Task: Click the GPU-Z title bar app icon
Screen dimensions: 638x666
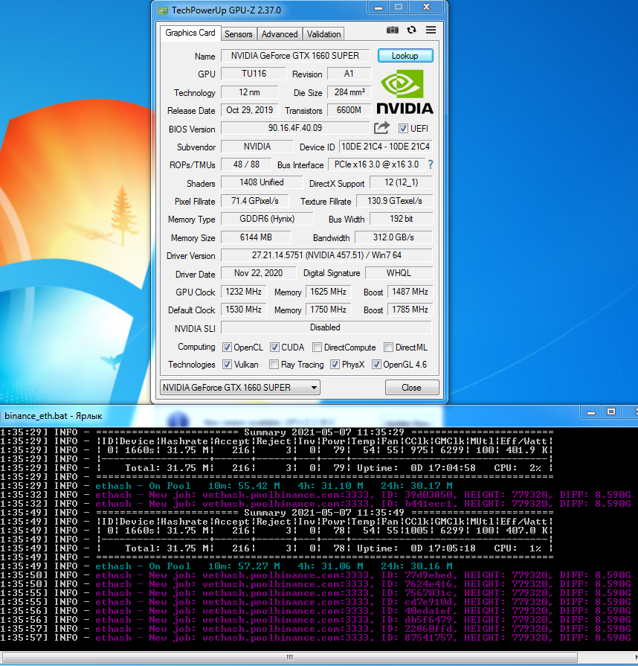Action: click(x=163, y=10)
